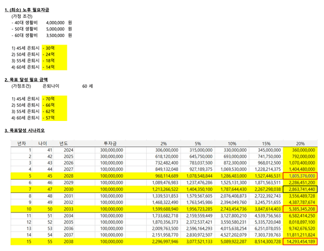Click the '년도' column header
Viewport: 324px width, 251px height.
63,143
